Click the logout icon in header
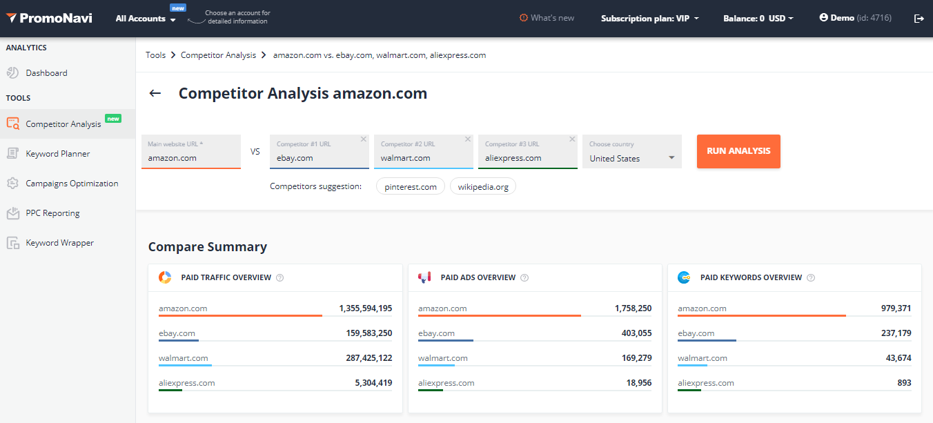 [x=919, y=19]
